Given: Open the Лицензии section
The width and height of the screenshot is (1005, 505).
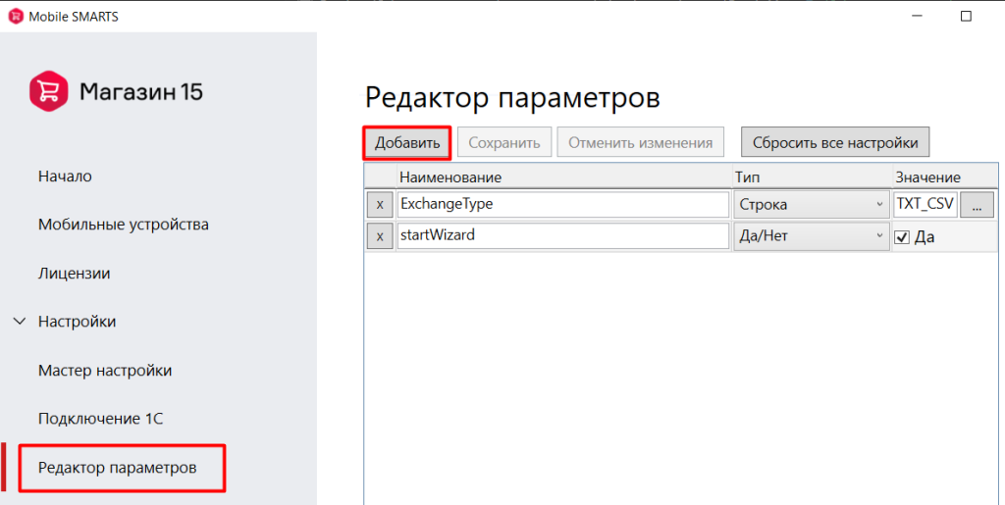Looking at the screenshot, I should pos(75,274).
